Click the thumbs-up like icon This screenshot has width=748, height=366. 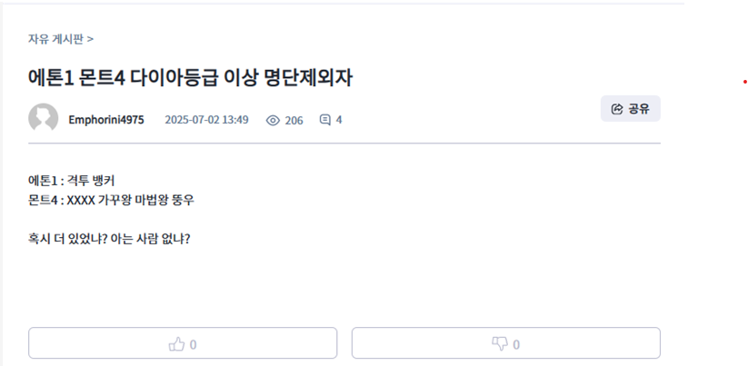pos(176,344)
